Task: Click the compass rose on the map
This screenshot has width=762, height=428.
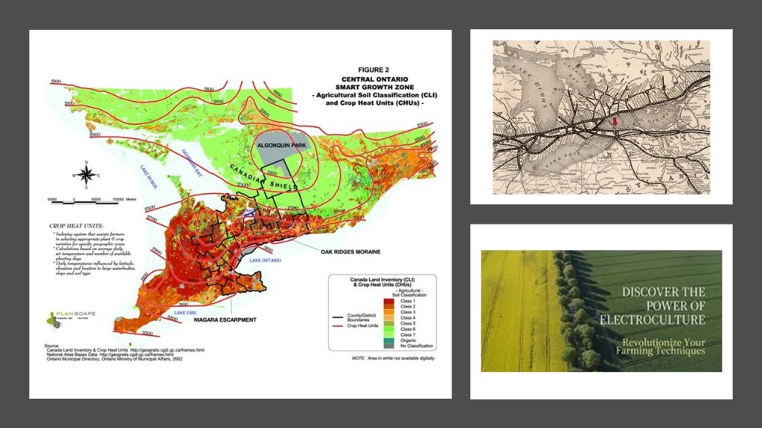Action: coord(87,176)
